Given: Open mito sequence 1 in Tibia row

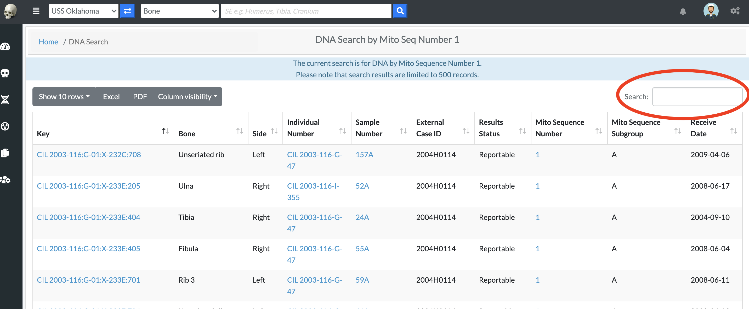Looking at the screenshot, I should [538, 217].
